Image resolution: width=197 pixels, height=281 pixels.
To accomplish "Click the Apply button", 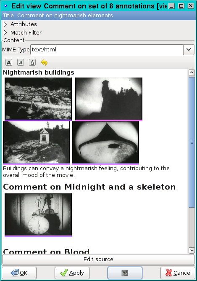I will pyautogui.click(x=72, y=273).
